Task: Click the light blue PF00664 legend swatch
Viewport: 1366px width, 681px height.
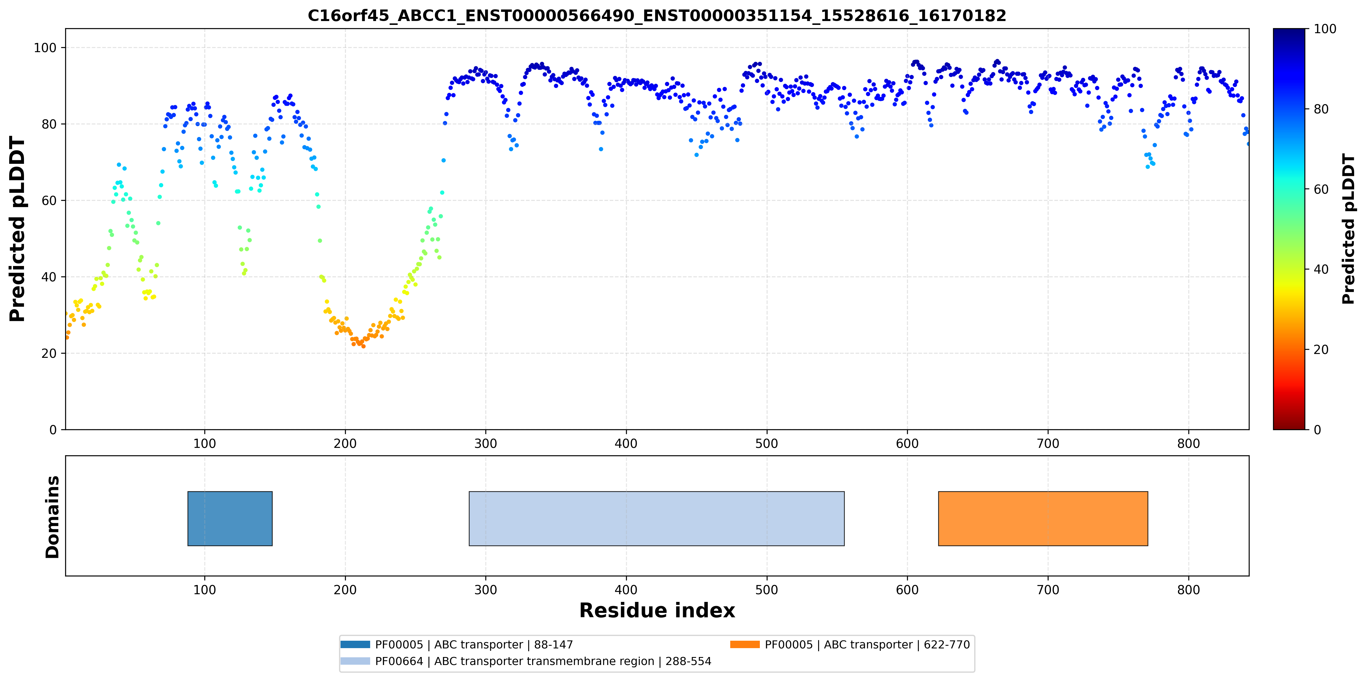Action: pos(355,661)
